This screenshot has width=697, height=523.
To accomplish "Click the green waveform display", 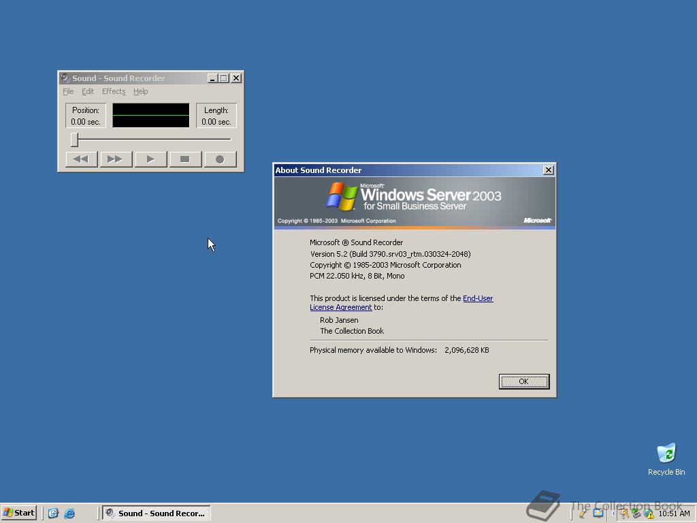I will [x=150, y=116].
